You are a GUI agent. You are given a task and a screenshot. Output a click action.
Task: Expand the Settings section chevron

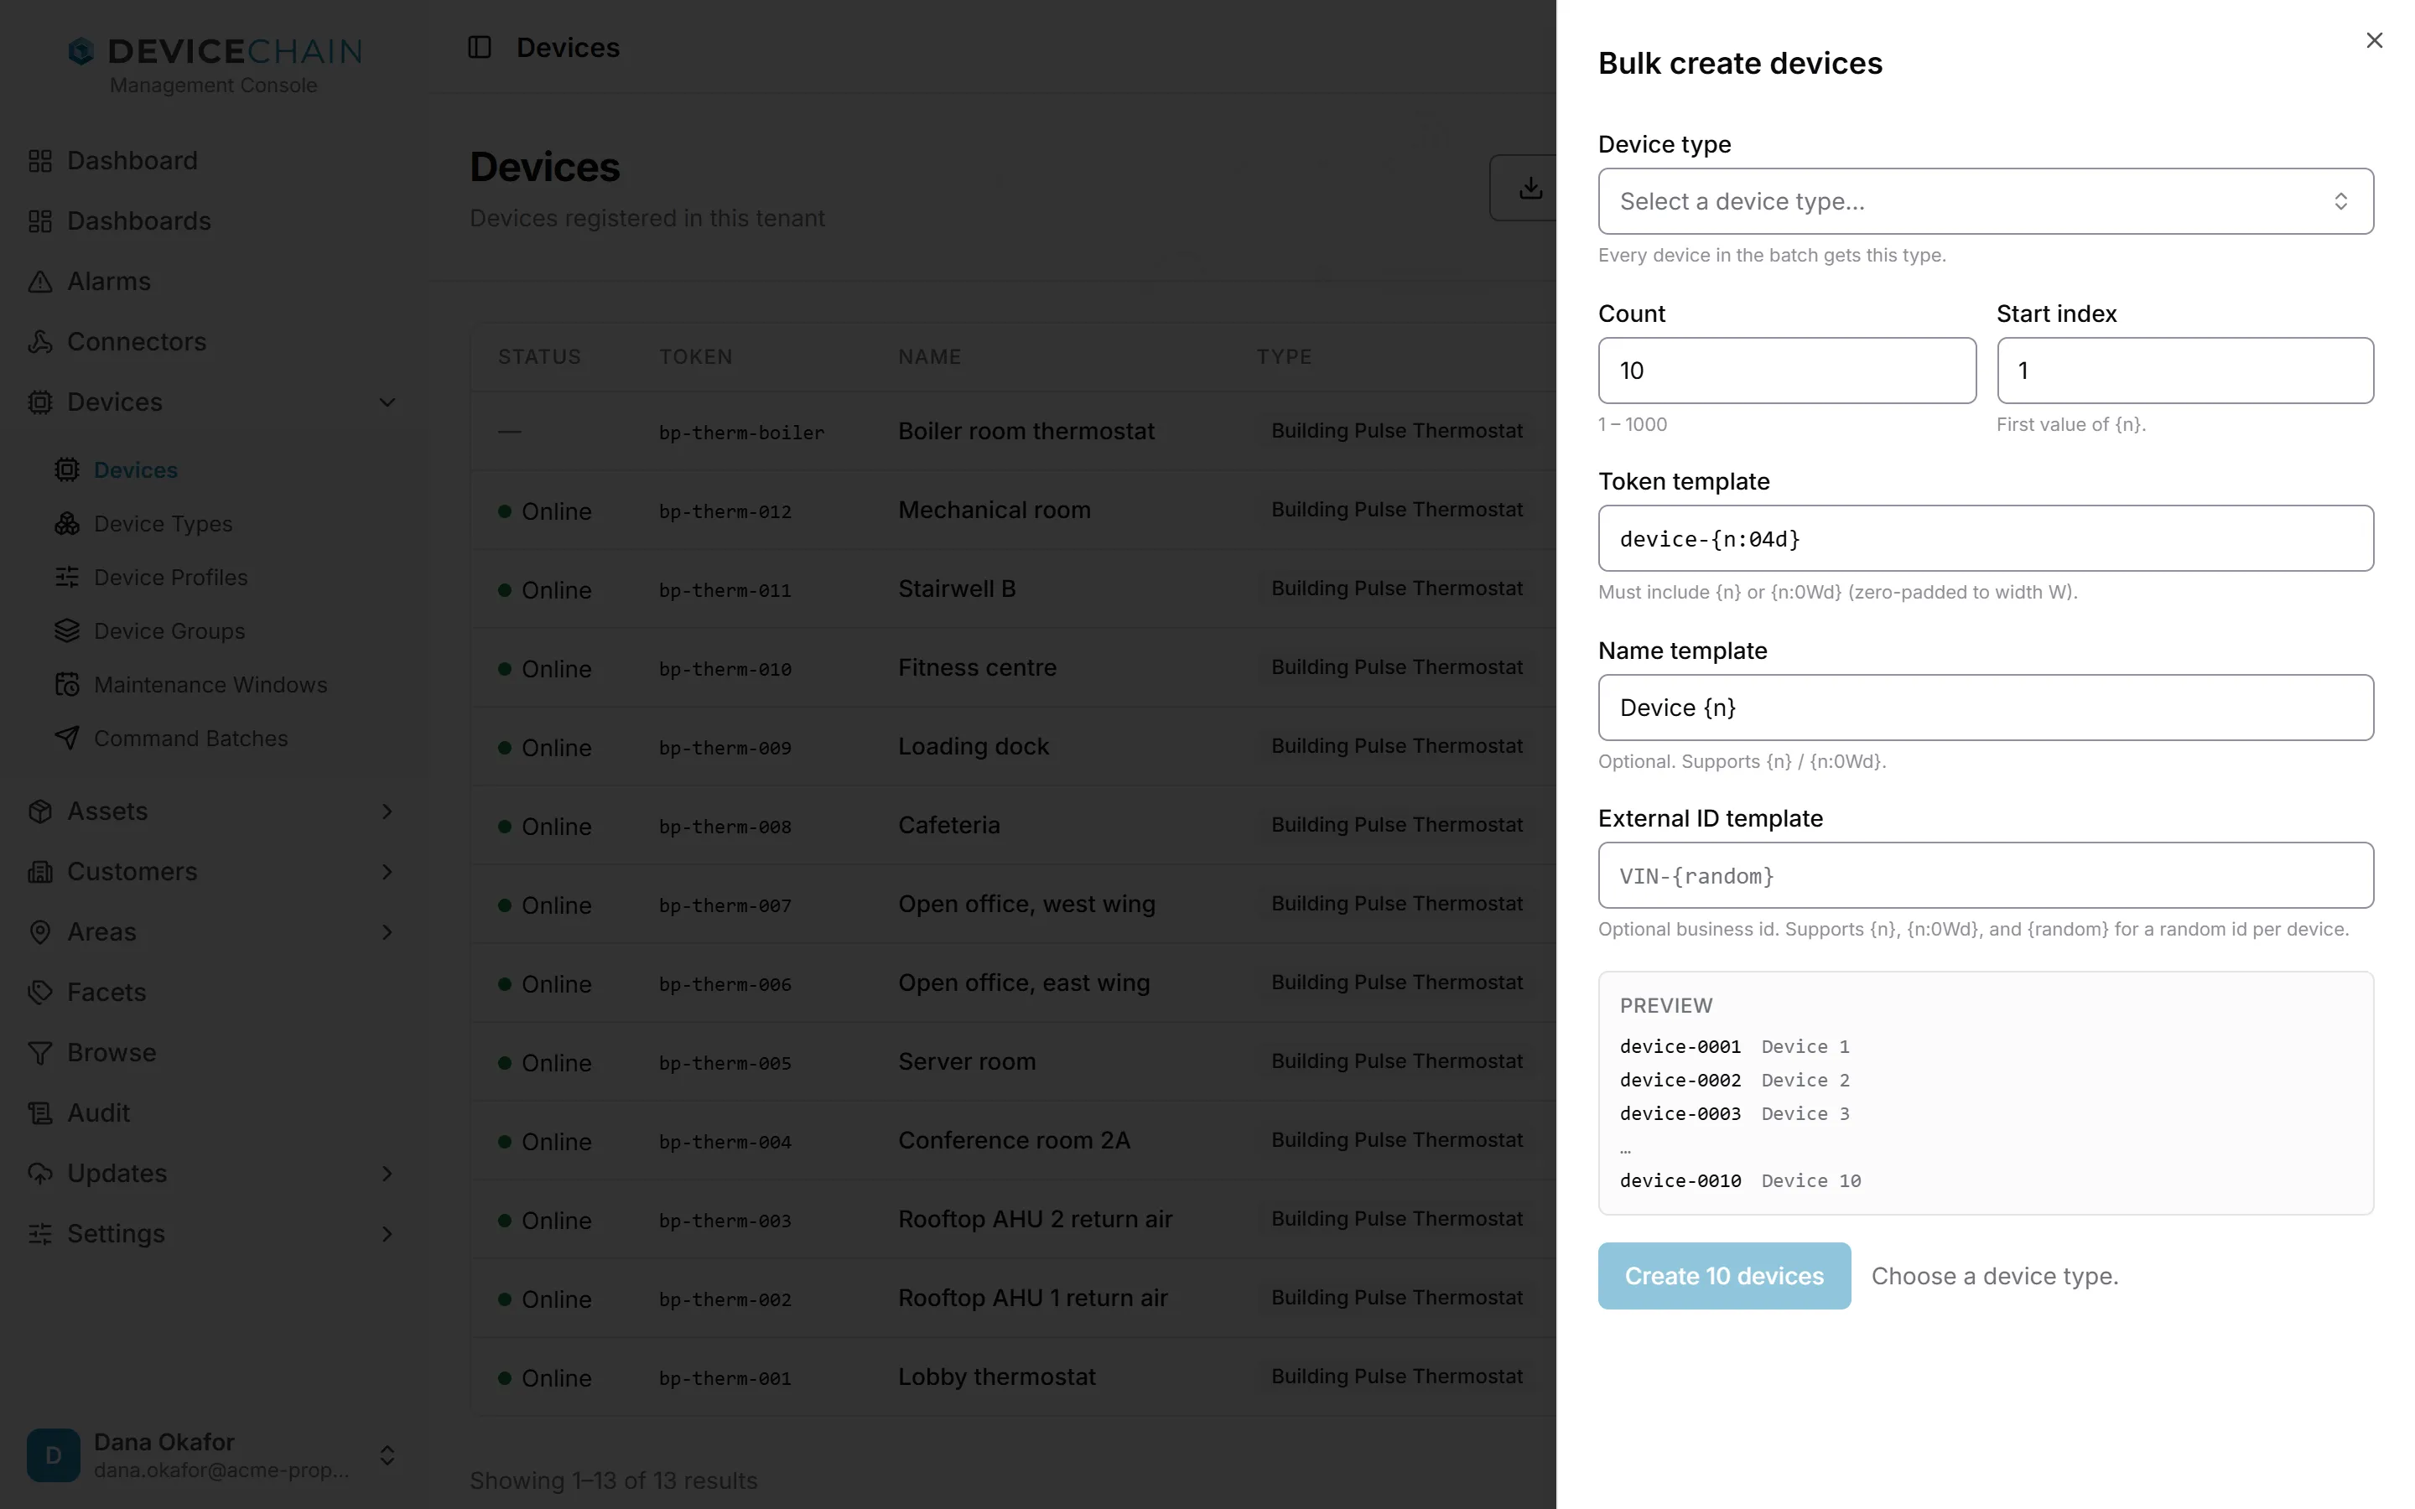click(387, 1233)
